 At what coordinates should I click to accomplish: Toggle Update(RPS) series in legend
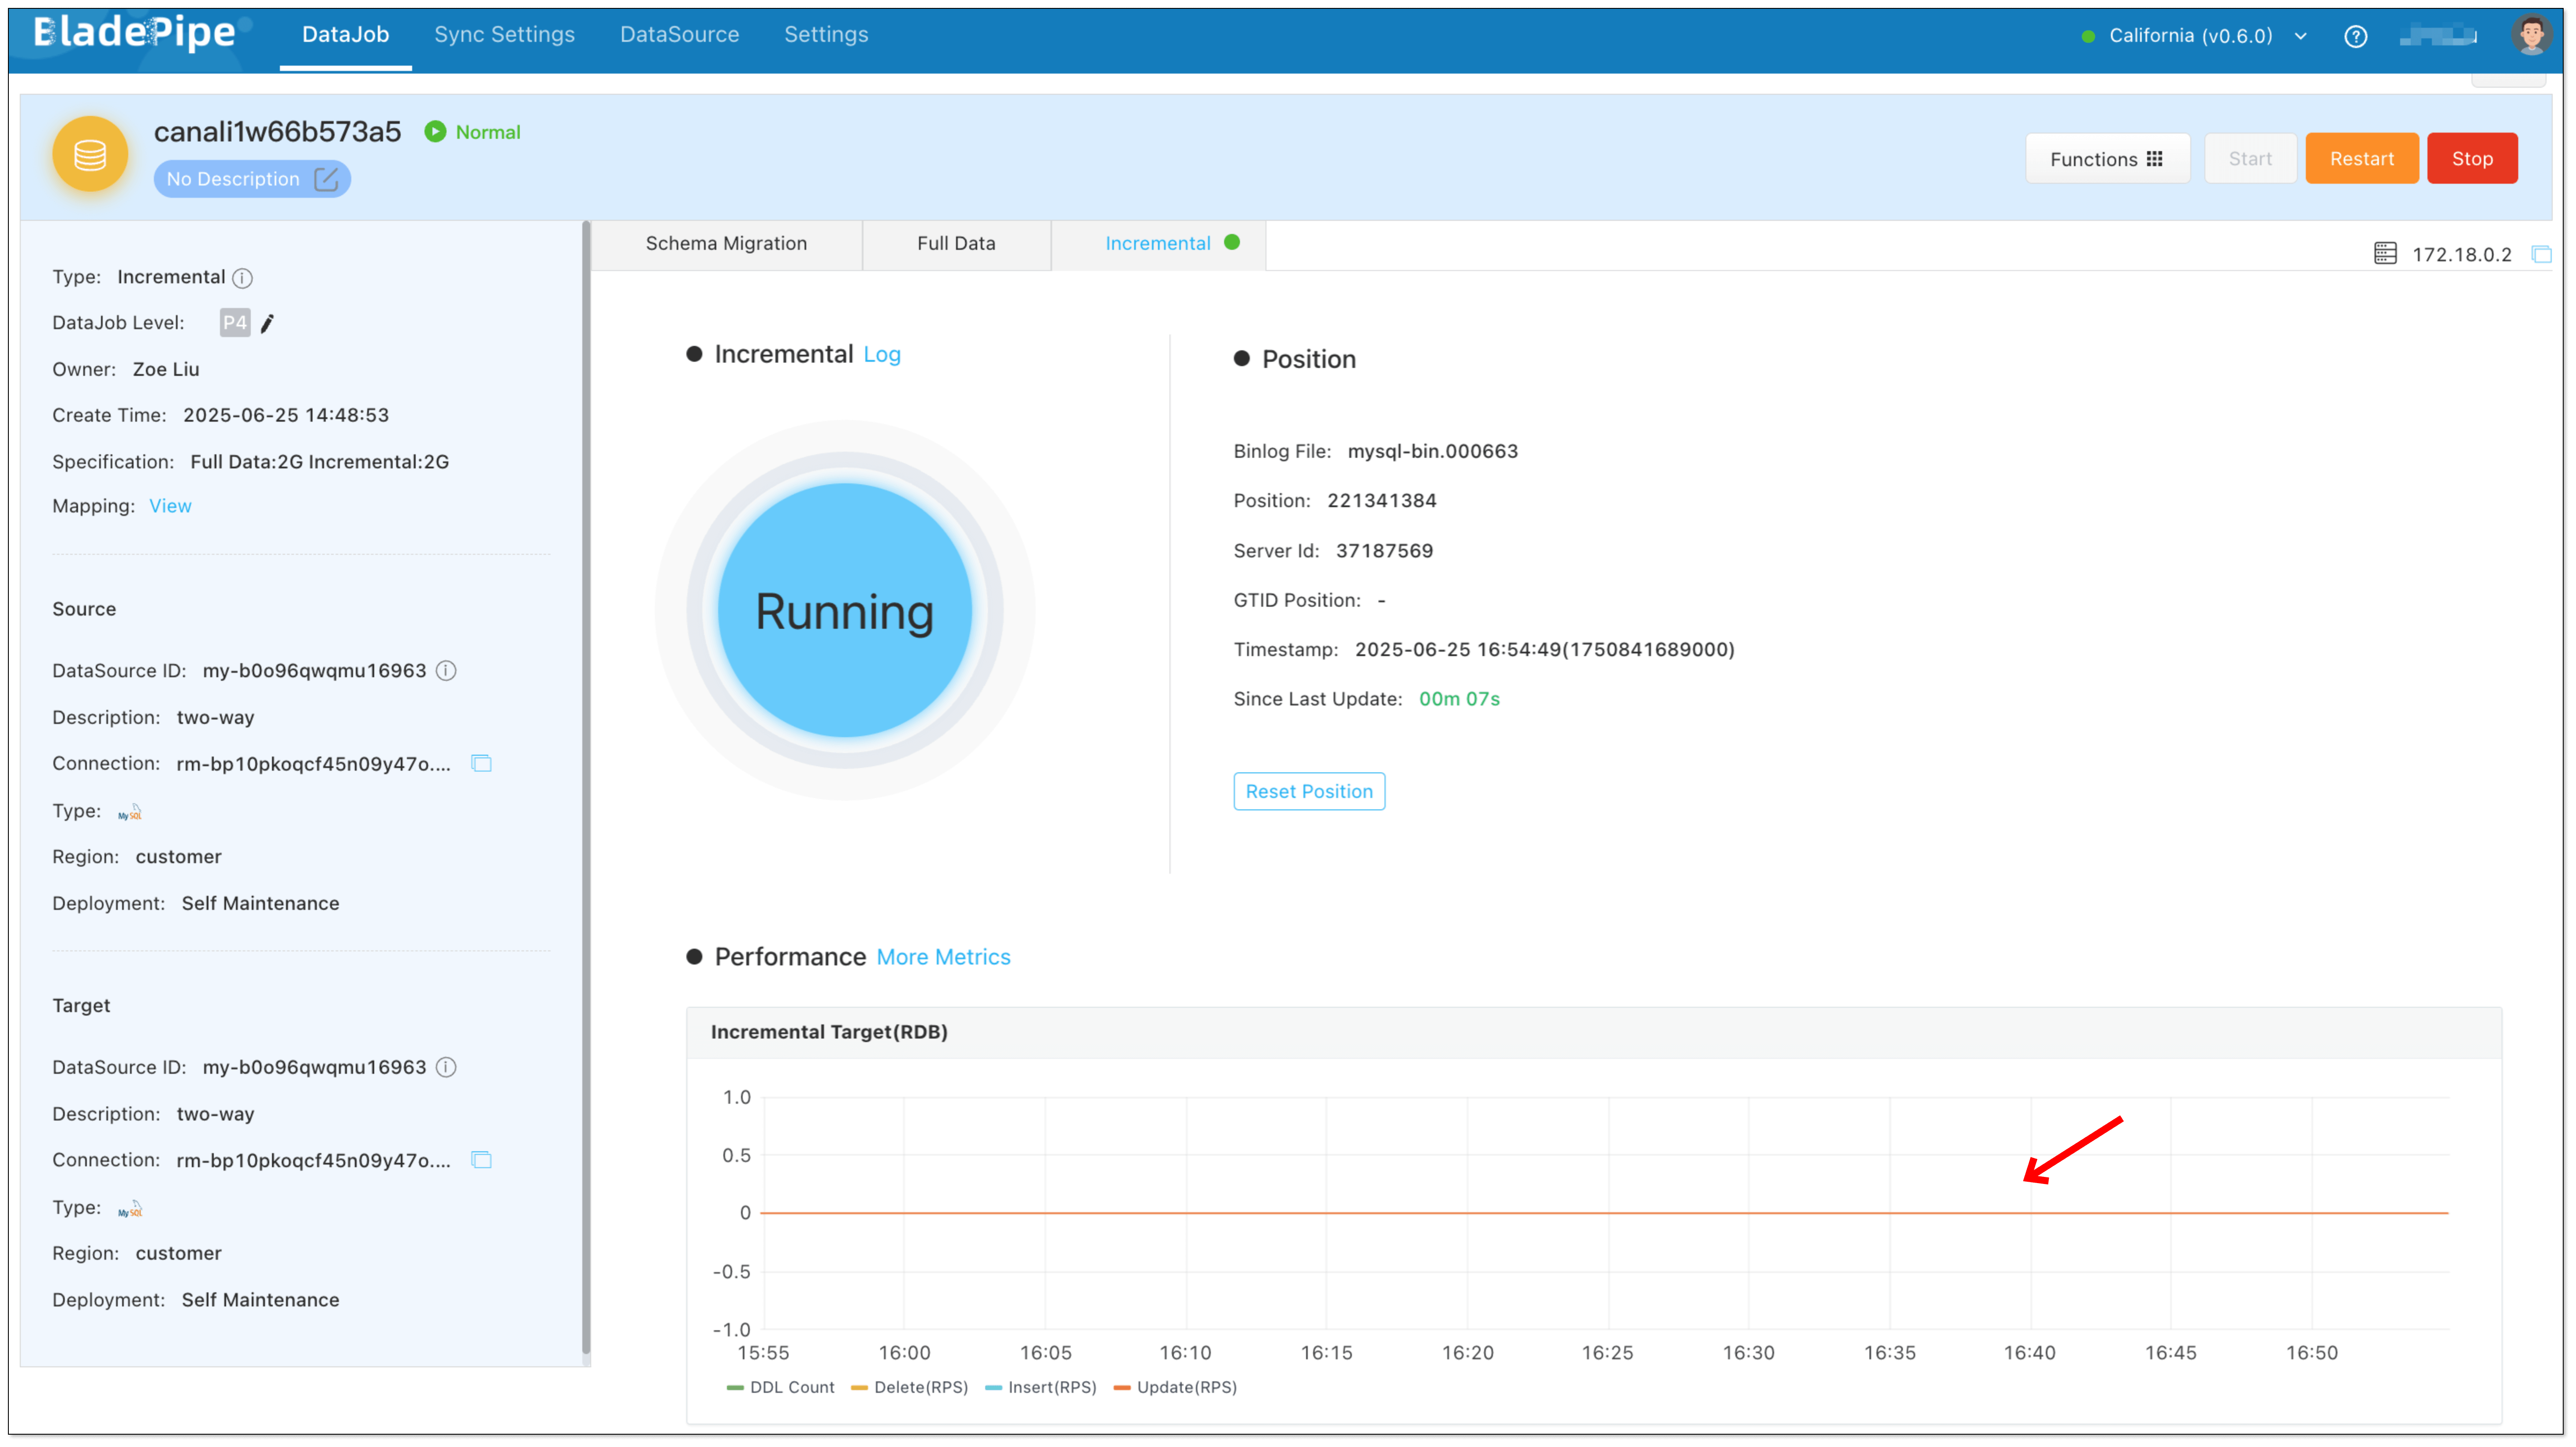(x=1175, y=1387)
